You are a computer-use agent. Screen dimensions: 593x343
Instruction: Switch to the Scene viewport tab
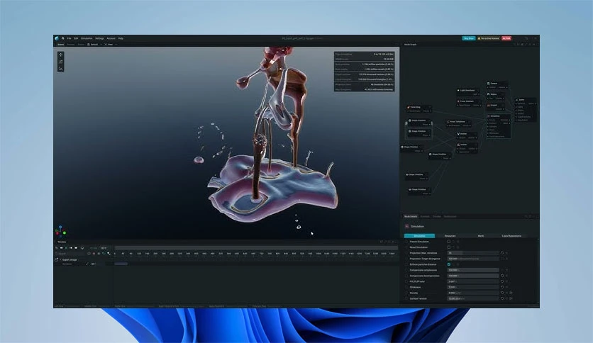click(60, 44)
